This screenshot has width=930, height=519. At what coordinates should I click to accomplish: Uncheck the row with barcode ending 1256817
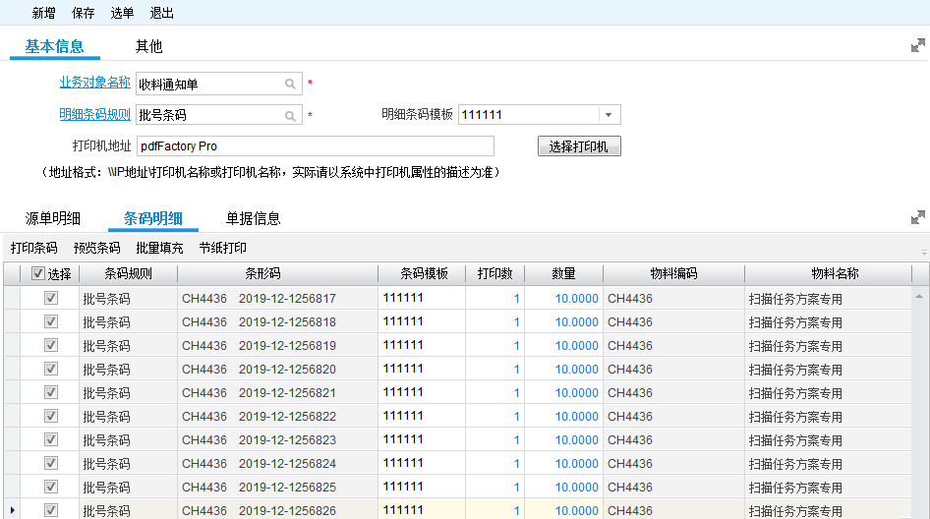[51, 298]
